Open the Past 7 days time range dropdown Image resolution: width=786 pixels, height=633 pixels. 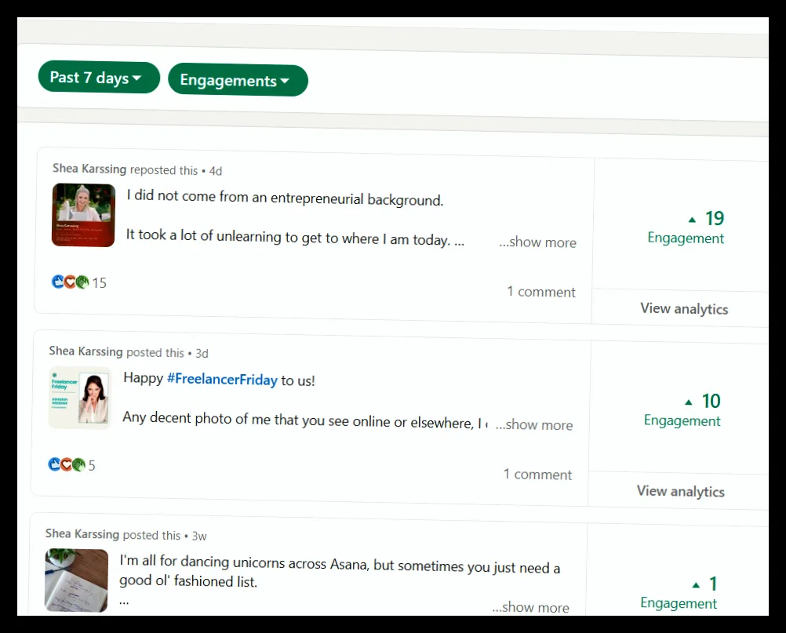(x=99, y=78)
